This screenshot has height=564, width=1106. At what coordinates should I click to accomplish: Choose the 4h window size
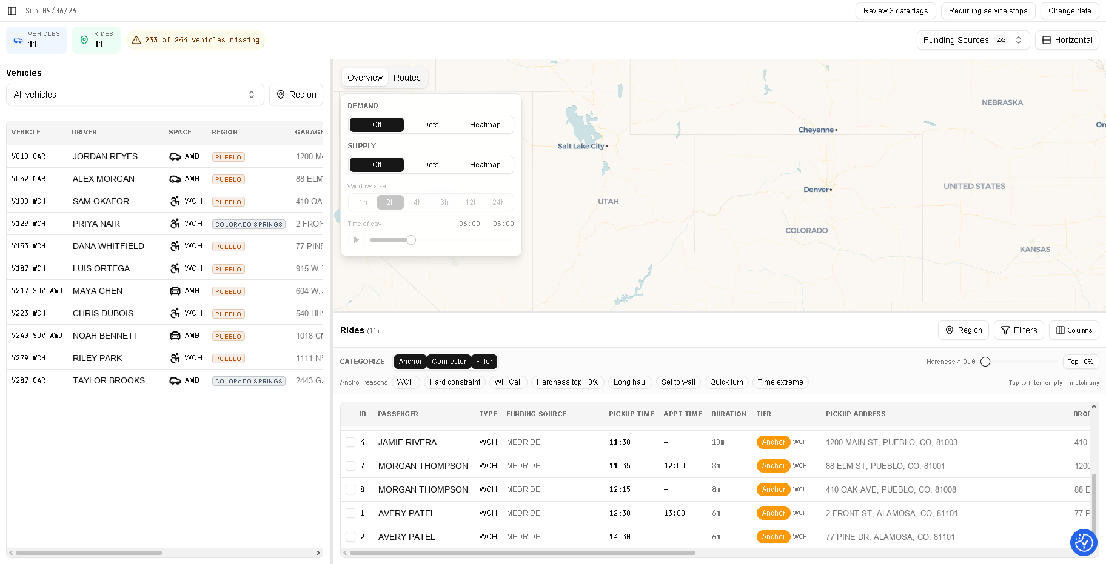pyautogui.click(x=418, y=202)
